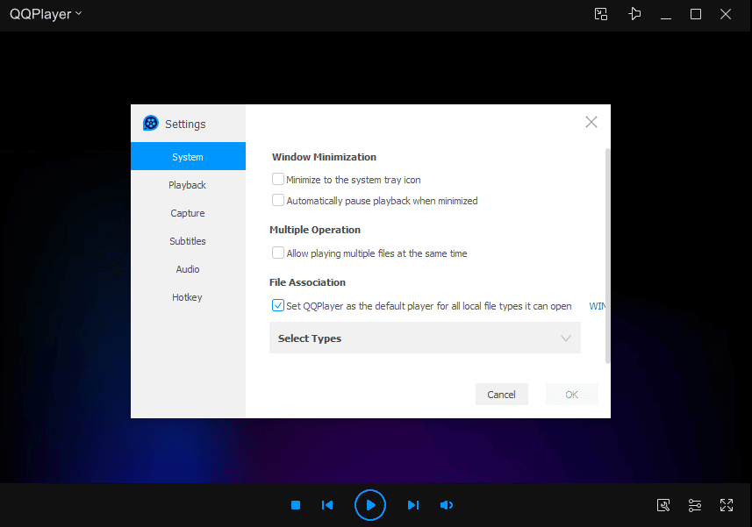Pin the player window on top
Viewport: 752px width, 527px height.
coord(634,14)
